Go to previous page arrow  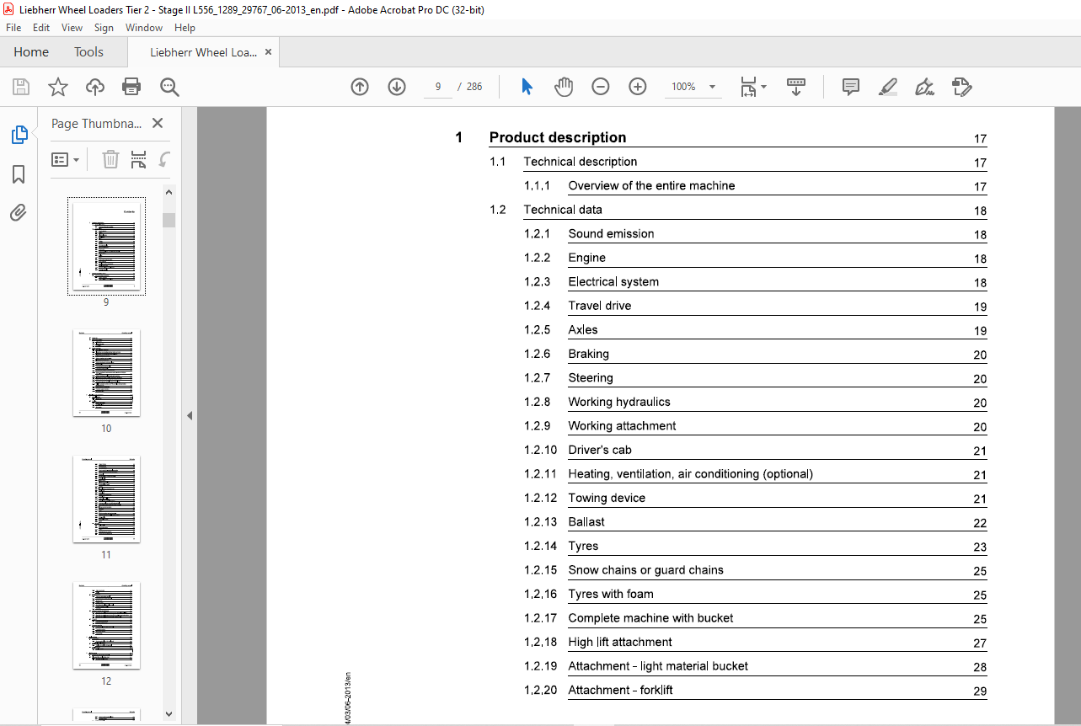click(x=360, y=87)
